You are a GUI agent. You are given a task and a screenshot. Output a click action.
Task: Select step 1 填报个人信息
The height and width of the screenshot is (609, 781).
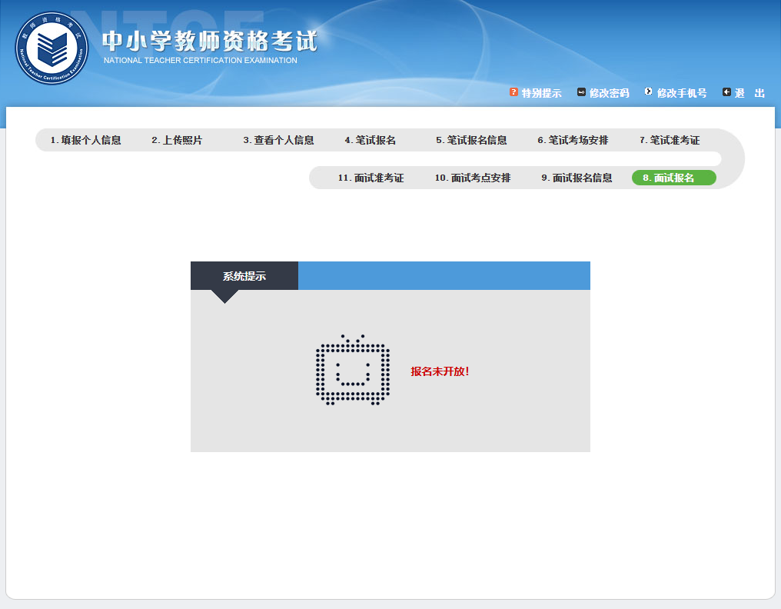(x=86, y=140)
